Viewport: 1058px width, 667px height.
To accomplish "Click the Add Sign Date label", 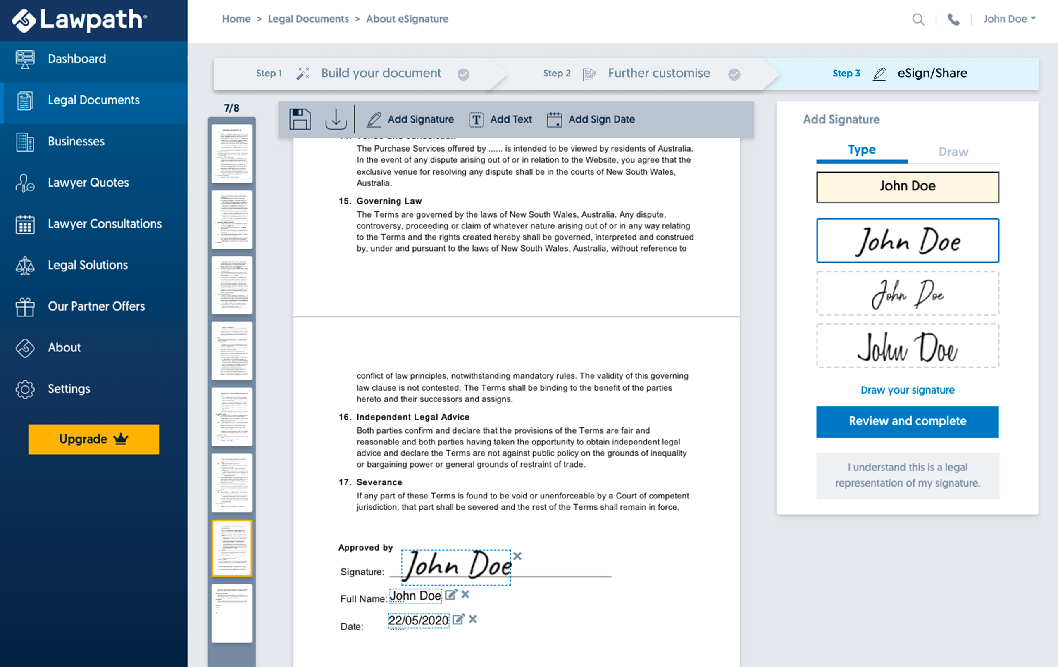I will [601, 119].
